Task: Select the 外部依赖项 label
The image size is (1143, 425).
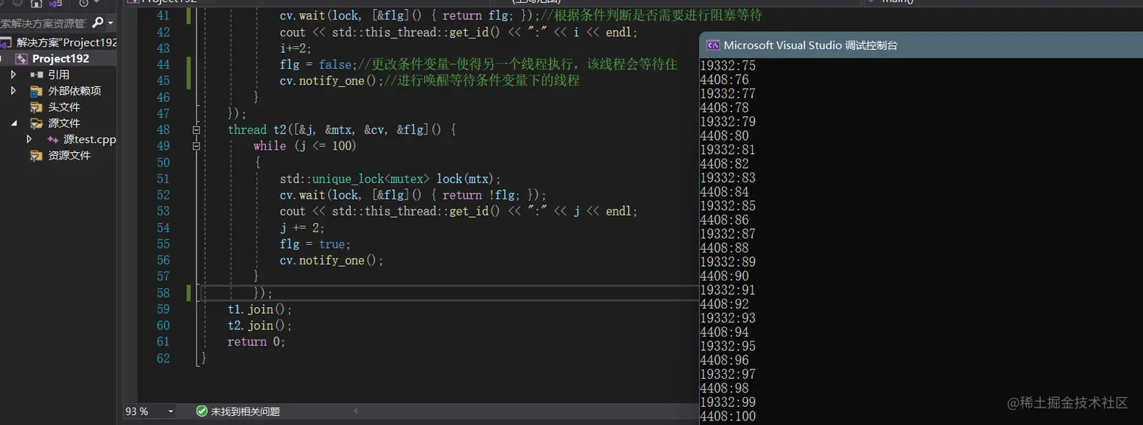Action: 74,91
